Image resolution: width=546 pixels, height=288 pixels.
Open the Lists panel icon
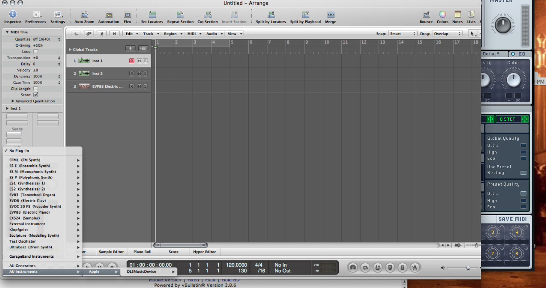coord(471,15)
